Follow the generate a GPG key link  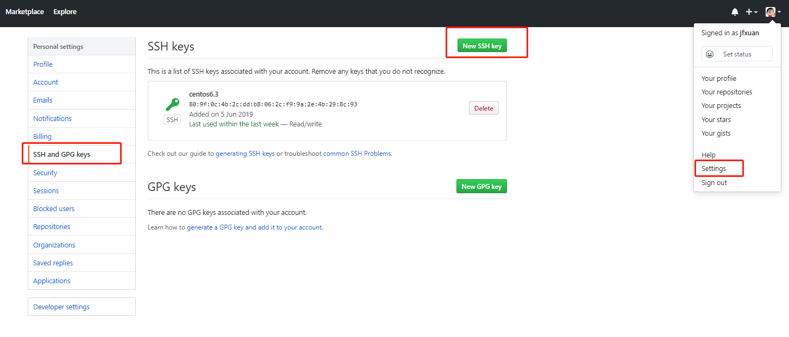click(254, 227)
